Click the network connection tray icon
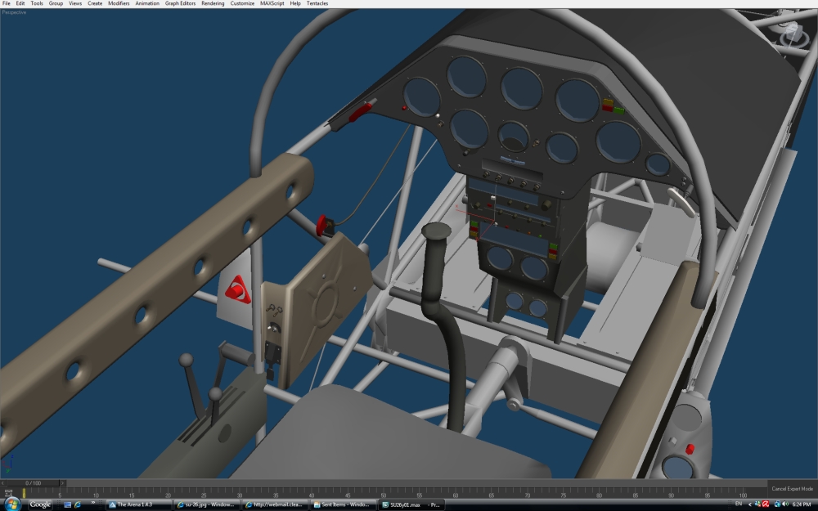 (777, 504)
